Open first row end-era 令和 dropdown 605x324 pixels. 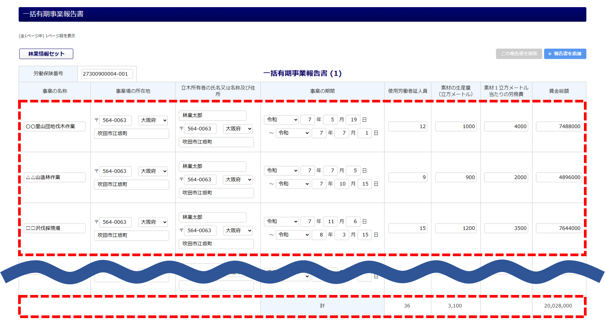tap(293, 133)
